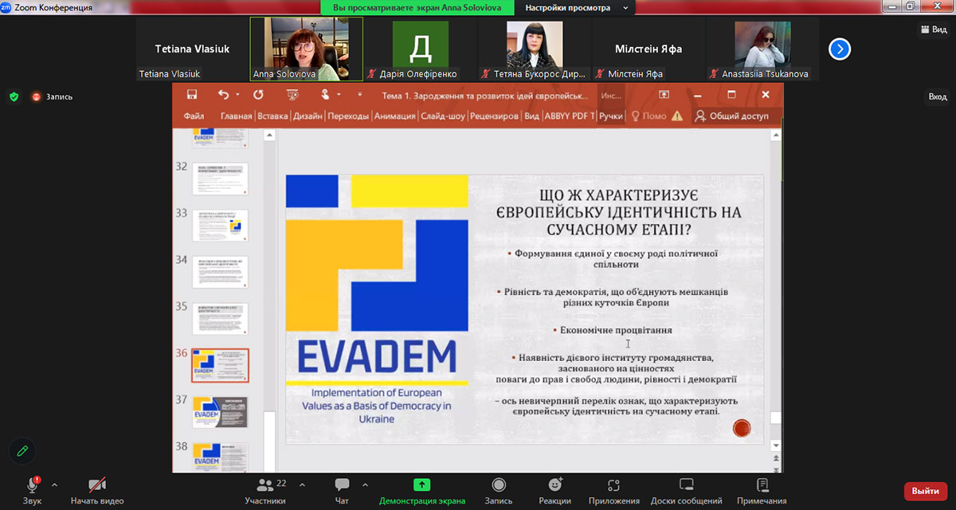
Task: Click the red Запись recording indicator
Action: point(52,96)
